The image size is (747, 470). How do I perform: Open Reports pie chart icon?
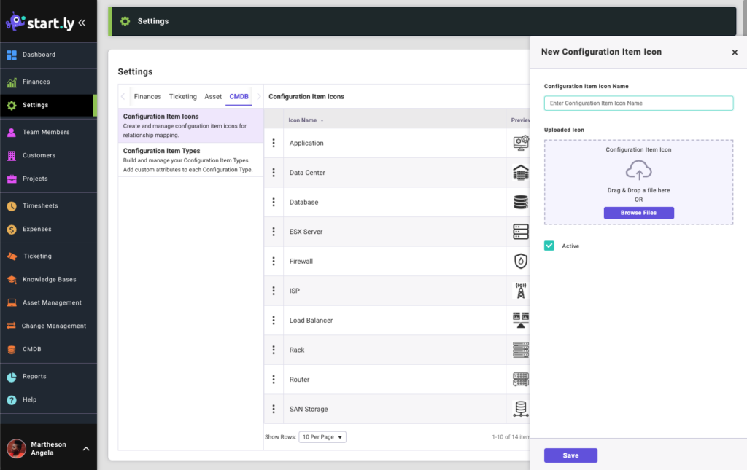pyautogui.click(x=12, y=376)
